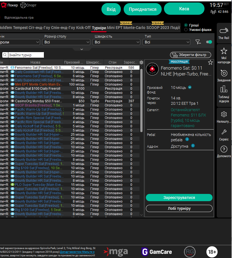Open the Турніри tab
Screen dimensions: 232x258
(99, 28)
